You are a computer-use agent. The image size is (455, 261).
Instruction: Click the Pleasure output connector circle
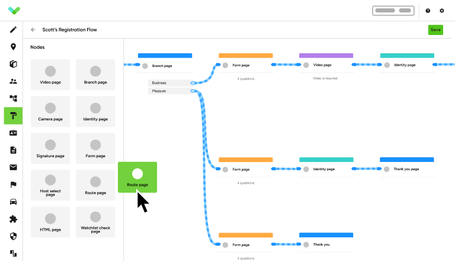(x=193, y=91)
